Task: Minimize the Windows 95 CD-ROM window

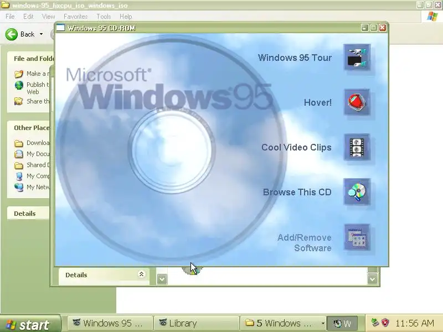Action: pos(365,28)
